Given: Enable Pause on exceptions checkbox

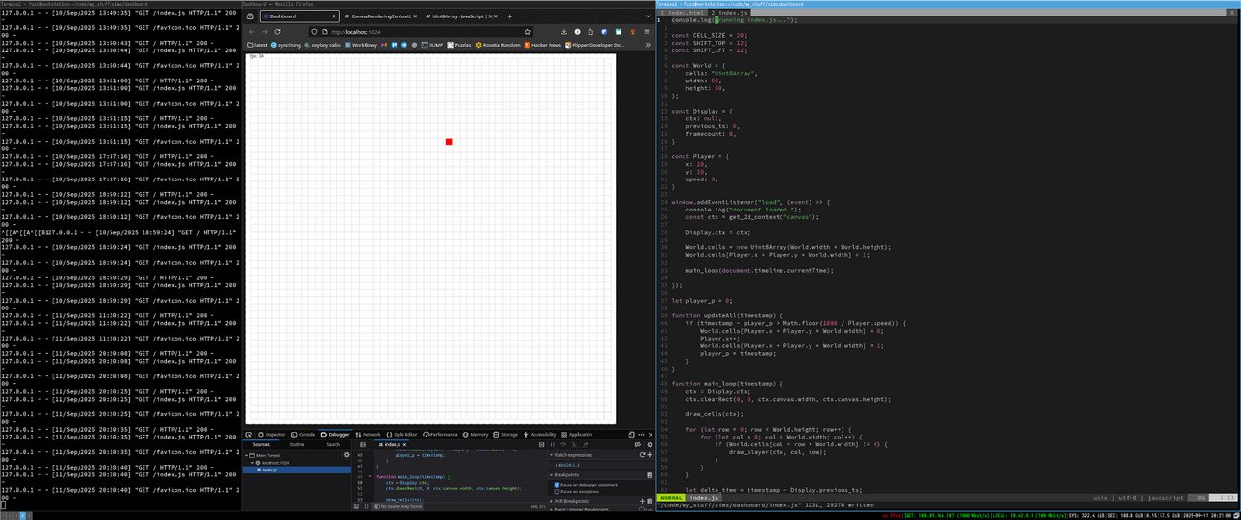Looking at the screenshot, I should [x=557, y=491].
